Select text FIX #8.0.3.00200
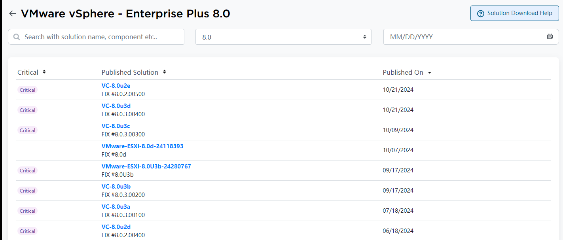 123,195
